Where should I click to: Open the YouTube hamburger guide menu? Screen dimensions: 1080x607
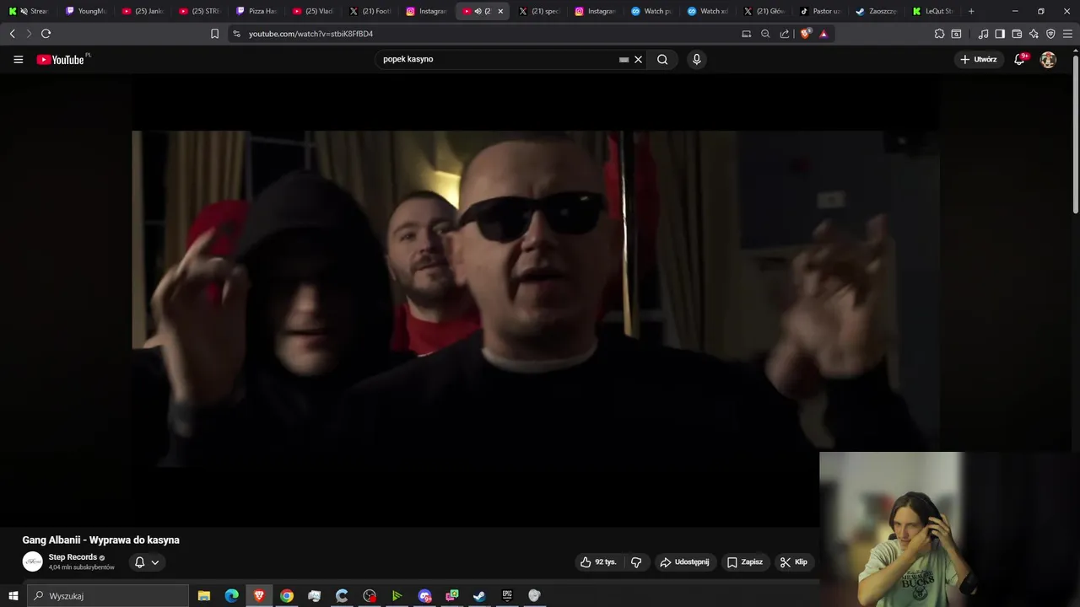click(x=18, y=60)
